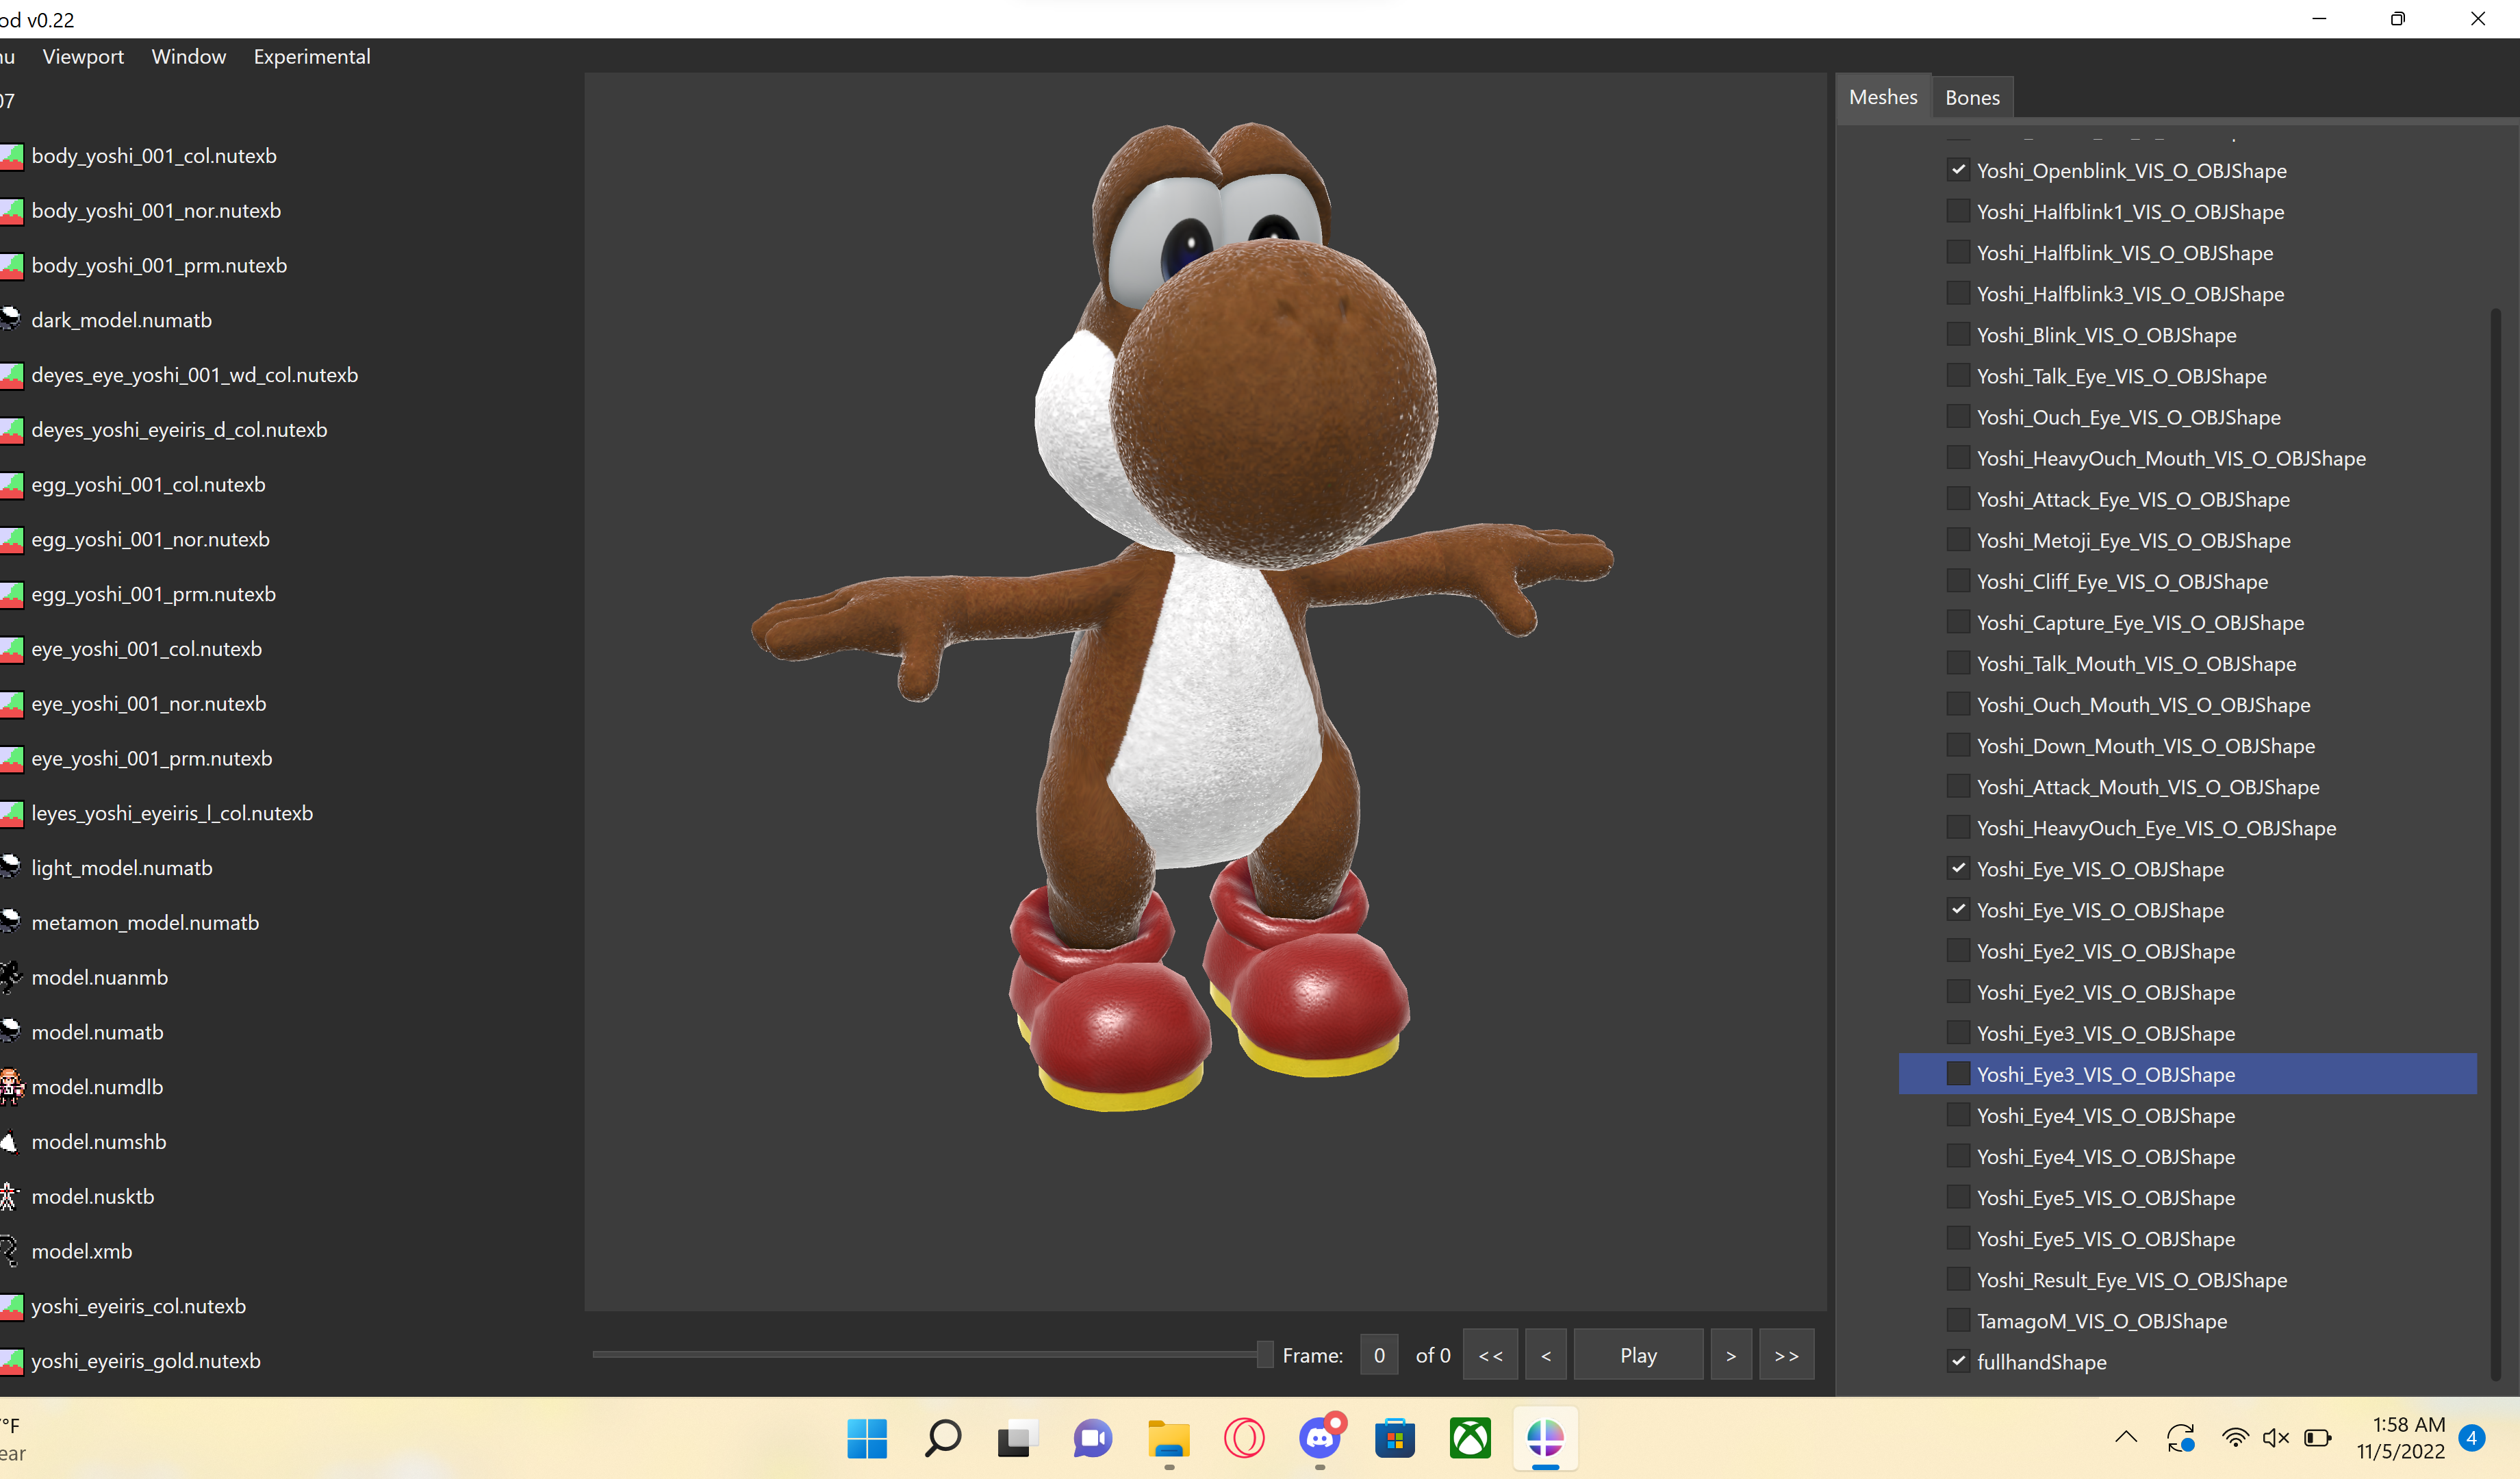The height and width of the screenshot is (1479, 2520).
Task: Open Experimental menu
Action: tap(312, 57)
